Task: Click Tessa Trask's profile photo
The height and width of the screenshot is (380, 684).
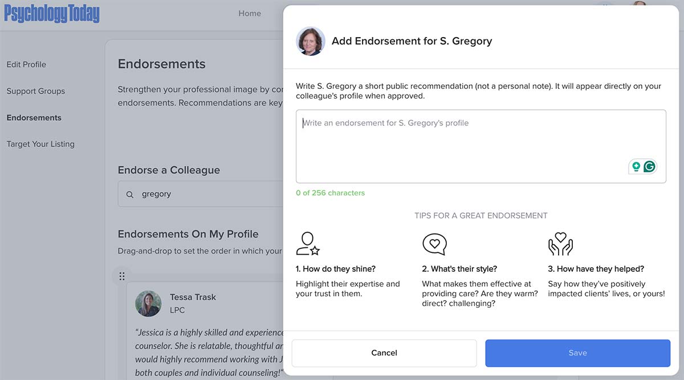Action: click(x=148, y=304)
